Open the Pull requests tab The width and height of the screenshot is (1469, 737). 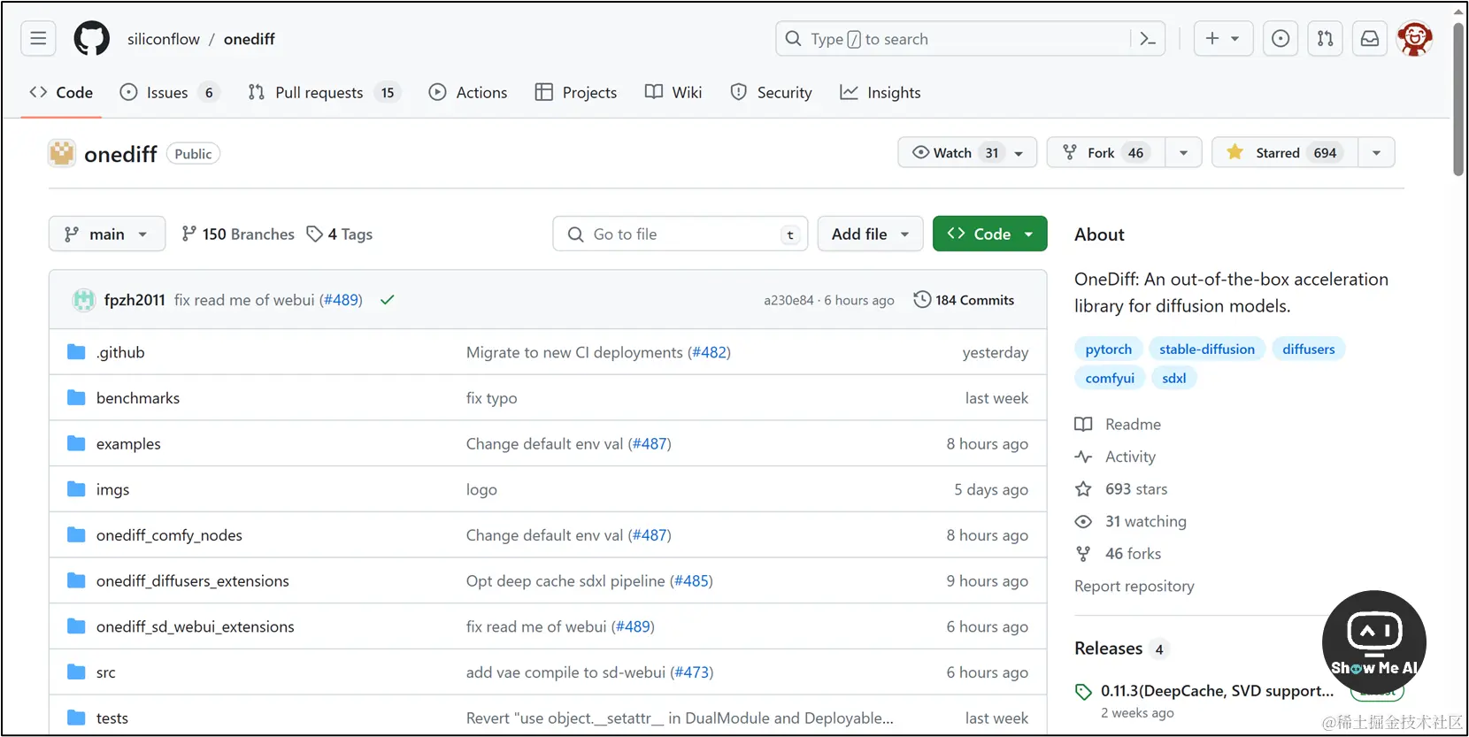tap(324, 92)
